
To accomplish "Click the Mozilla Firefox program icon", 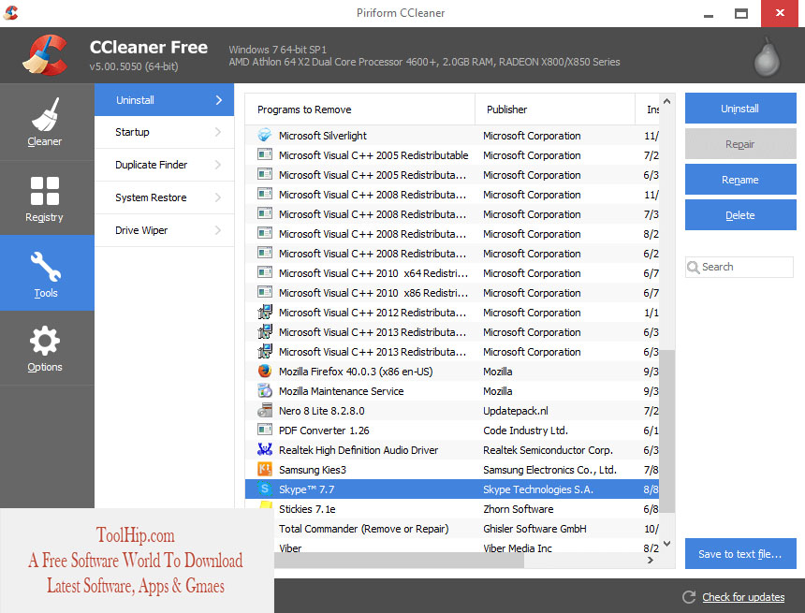I will click(x=264, y=372).
